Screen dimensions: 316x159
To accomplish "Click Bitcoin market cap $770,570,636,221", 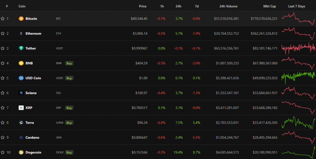I will coord(264,19).
